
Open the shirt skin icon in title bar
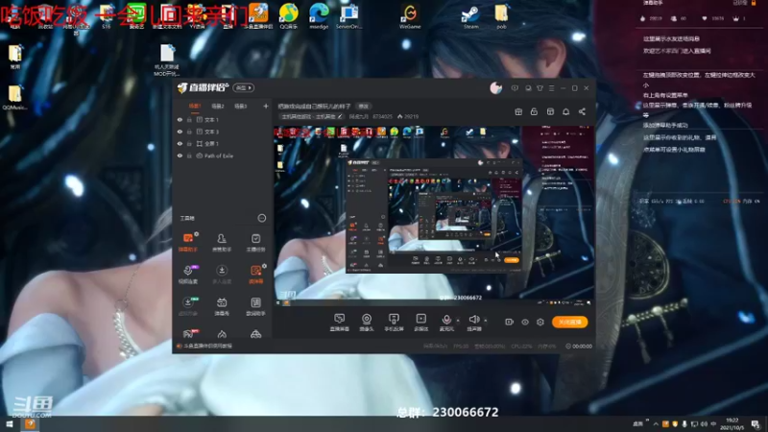(x=540, y=88)
